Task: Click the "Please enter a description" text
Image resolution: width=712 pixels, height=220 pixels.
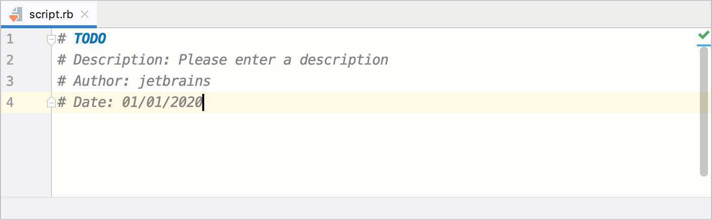Action: (283, 60)
